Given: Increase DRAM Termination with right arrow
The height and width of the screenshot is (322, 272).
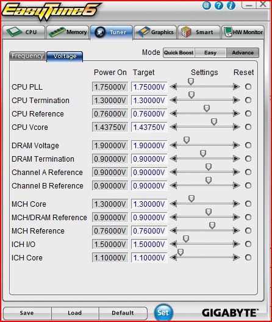Looking at the screenshot, I should pyautogui.click(x=237, y=159).
